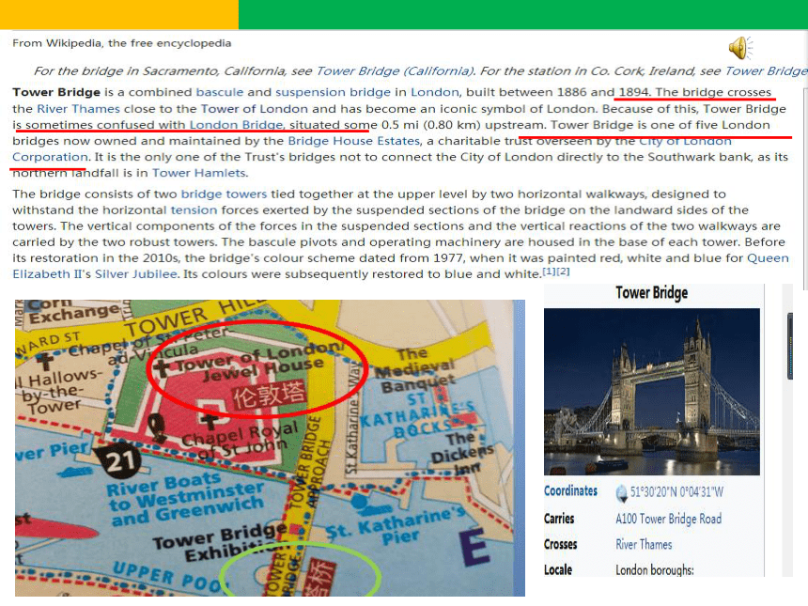The image size is (808, 606).
Task: Click the speaker audio icon
Action: coord(740,48)
